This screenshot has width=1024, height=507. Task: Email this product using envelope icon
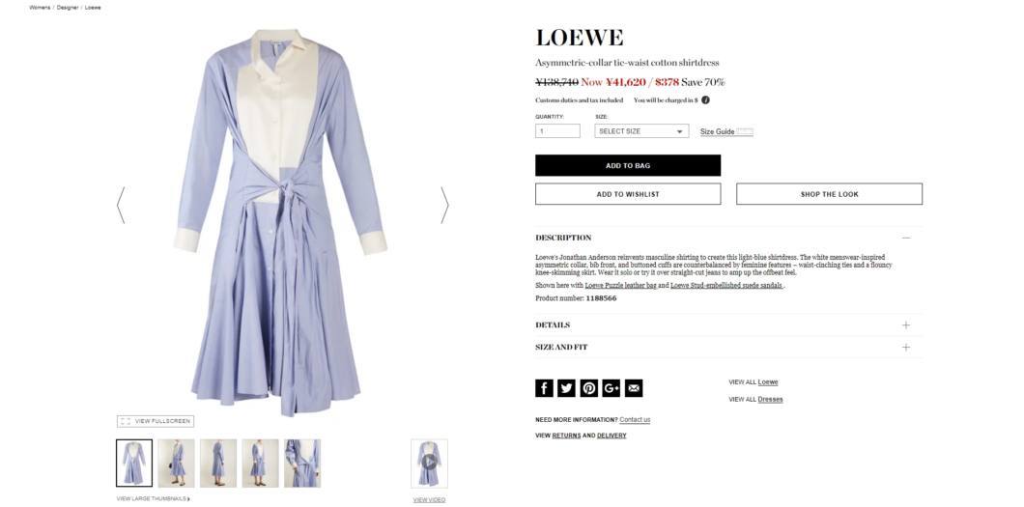coord(634,388)
